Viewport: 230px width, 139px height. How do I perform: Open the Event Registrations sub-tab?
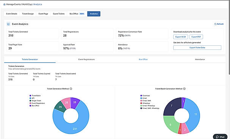click(x=86, y=59)
